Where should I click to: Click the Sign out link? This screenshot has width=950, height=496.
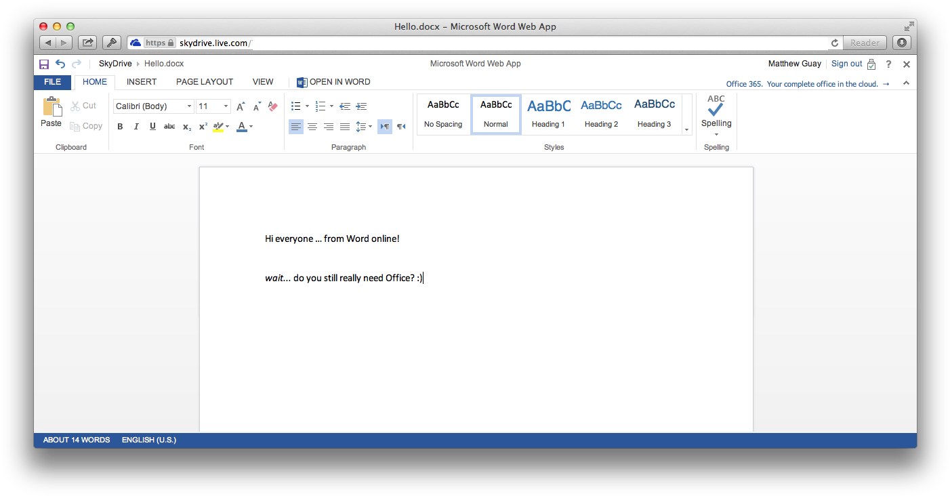[846, 63]
